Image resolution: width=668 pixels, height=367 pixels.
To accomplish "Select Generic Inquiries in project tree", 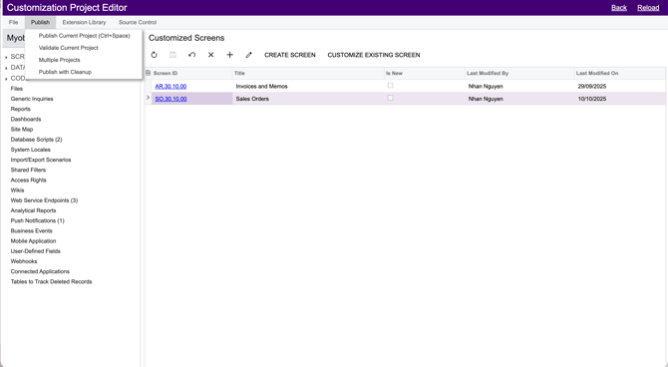I will [32, 99].
